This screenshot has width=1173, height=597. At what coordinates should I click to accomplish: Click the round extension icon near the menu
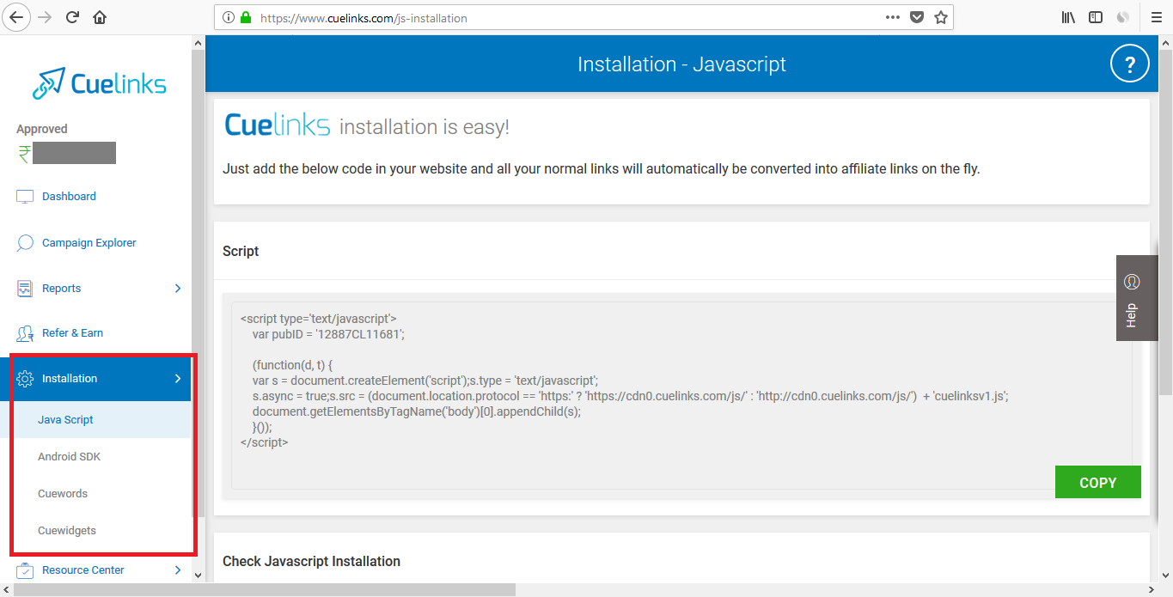pos(1122,17)
